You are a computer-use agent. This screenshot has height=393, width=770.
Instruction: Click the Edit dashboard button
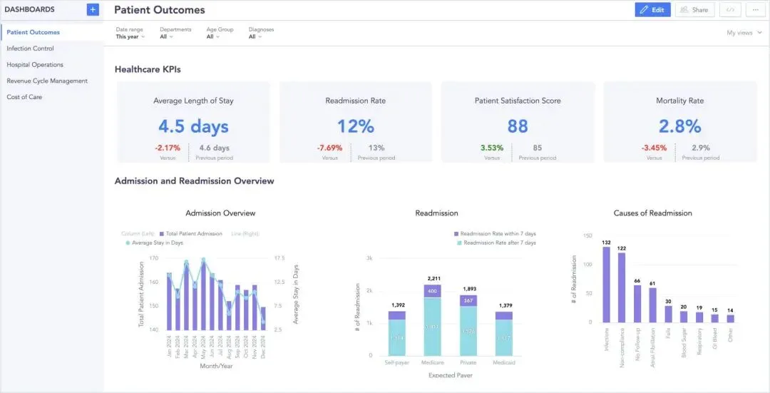[652, 10]
